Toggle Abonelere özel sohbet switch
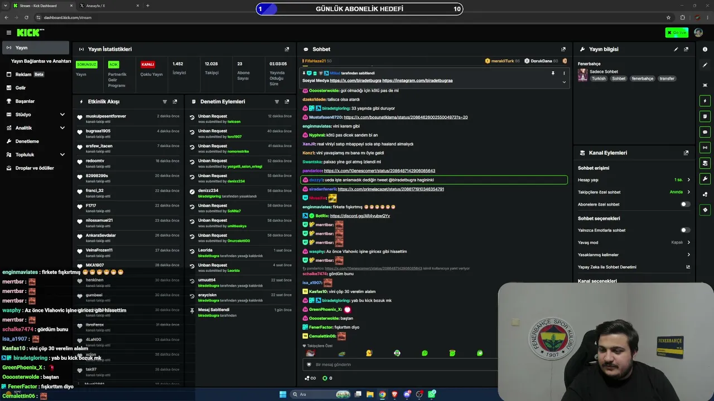 click(x=685, y=204)
